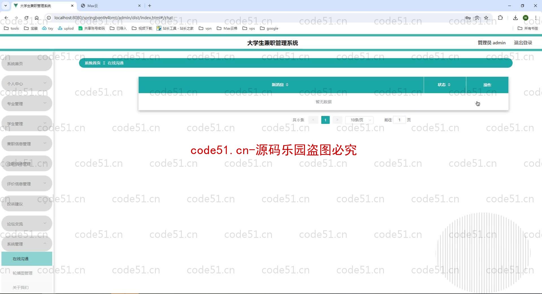
Task: Go back using browser back arrow
Action: [x=6, y=18]
